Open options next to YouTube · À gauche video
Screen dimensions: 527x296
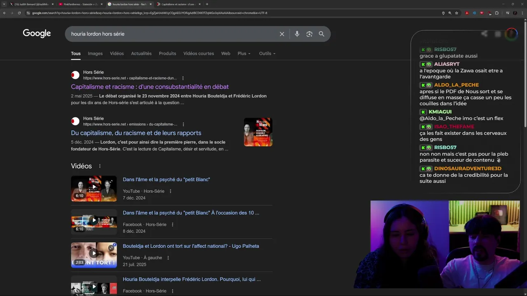pyautogui.click(x=168, y=258)
